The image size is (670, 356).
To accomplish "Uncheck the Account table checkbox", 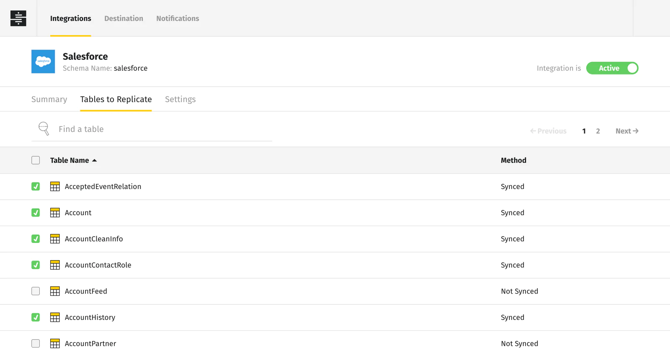I will [x=36, y=213].
